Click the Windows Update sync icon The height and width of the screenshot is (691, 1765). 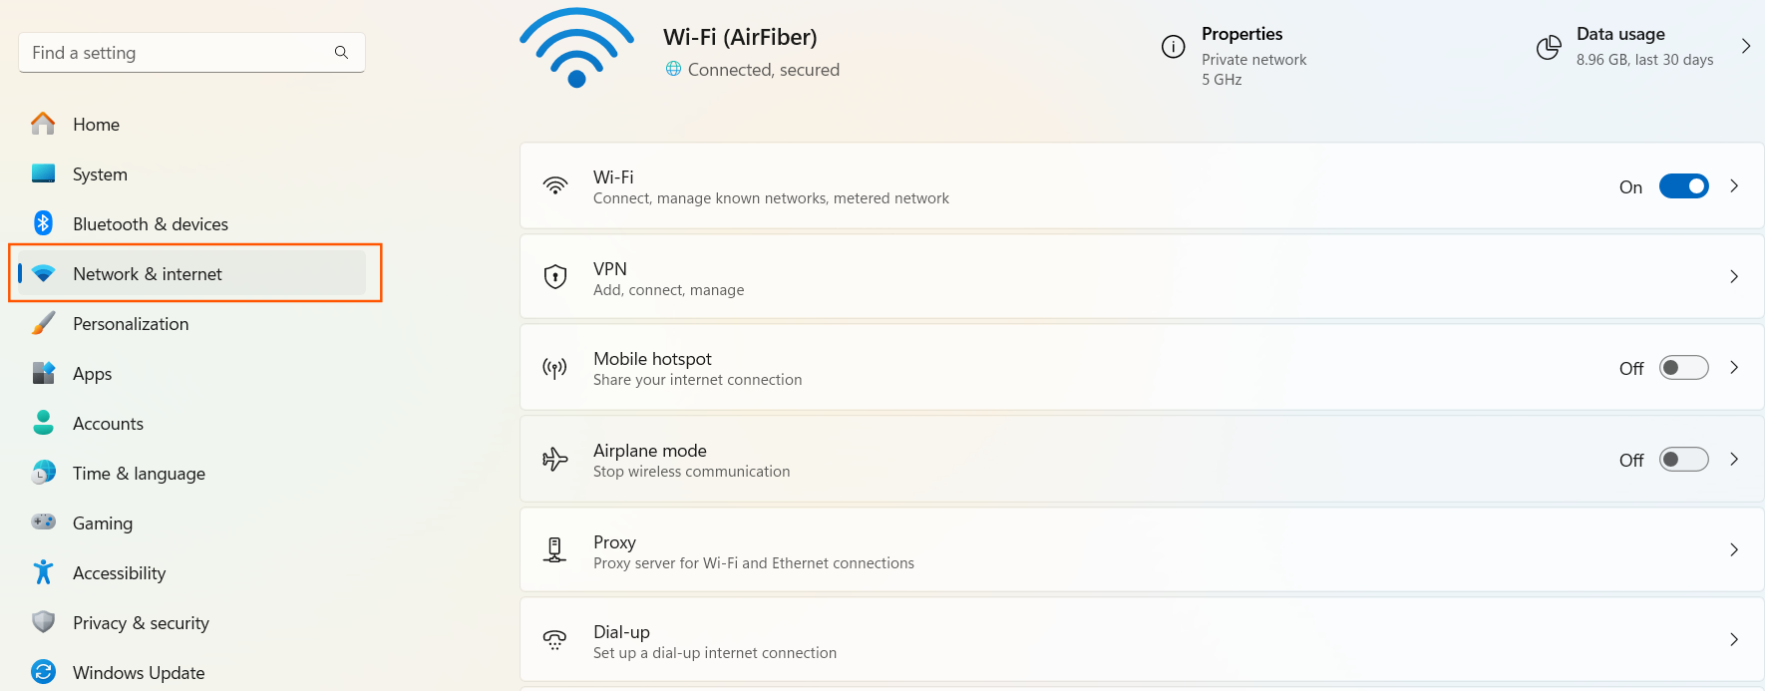point(43,672)
